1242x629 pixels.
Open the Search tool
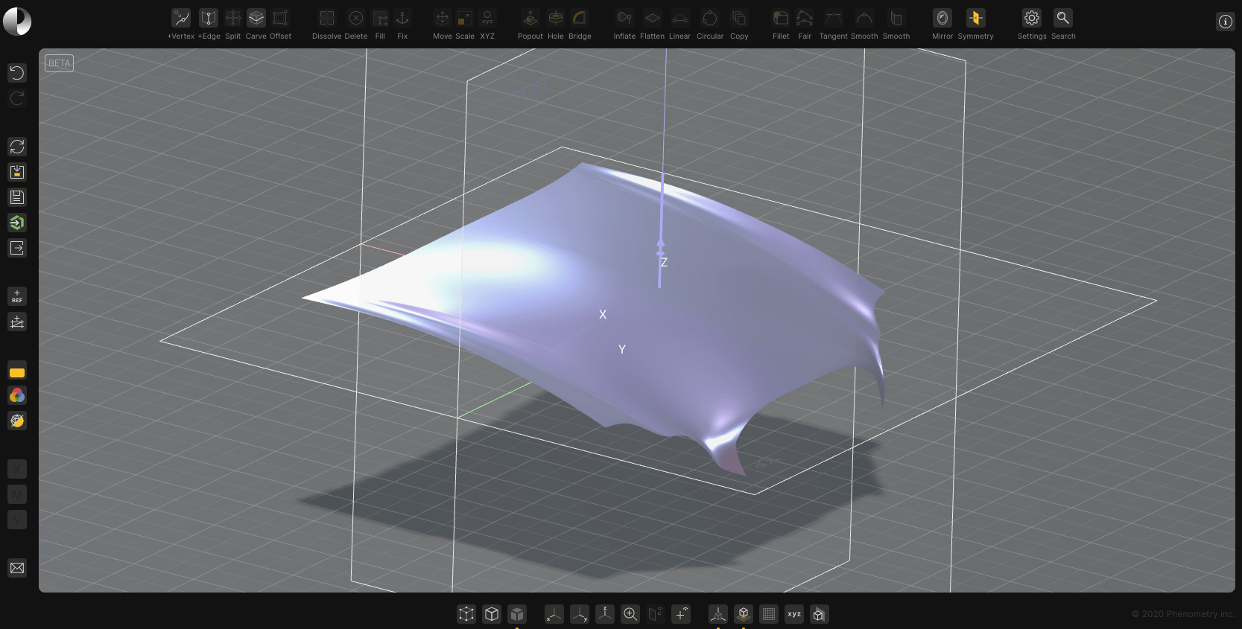(x=1063, y=18)
